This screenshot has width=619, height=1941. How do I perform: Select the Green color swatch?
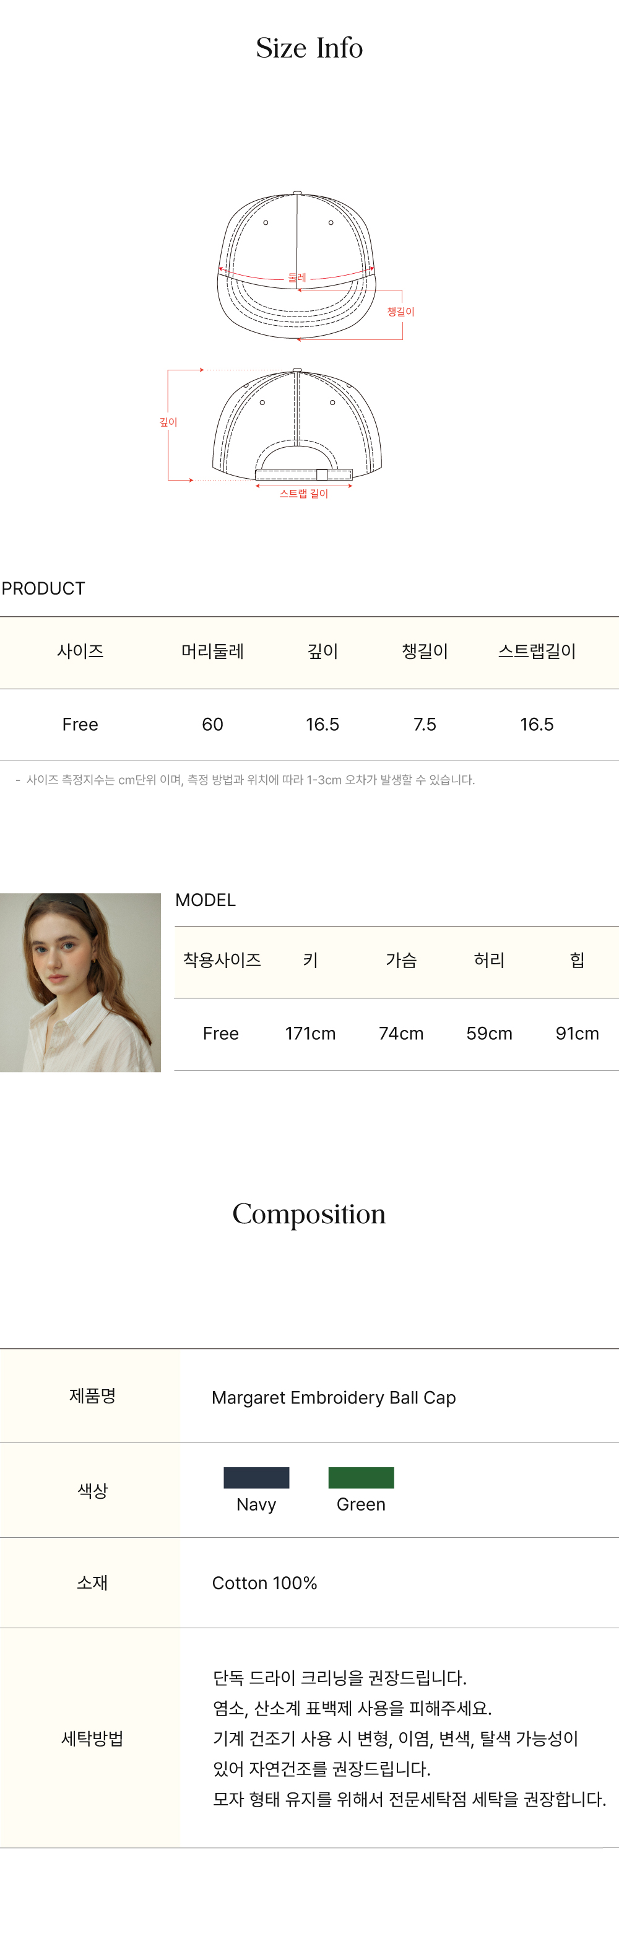(361, 1478)
